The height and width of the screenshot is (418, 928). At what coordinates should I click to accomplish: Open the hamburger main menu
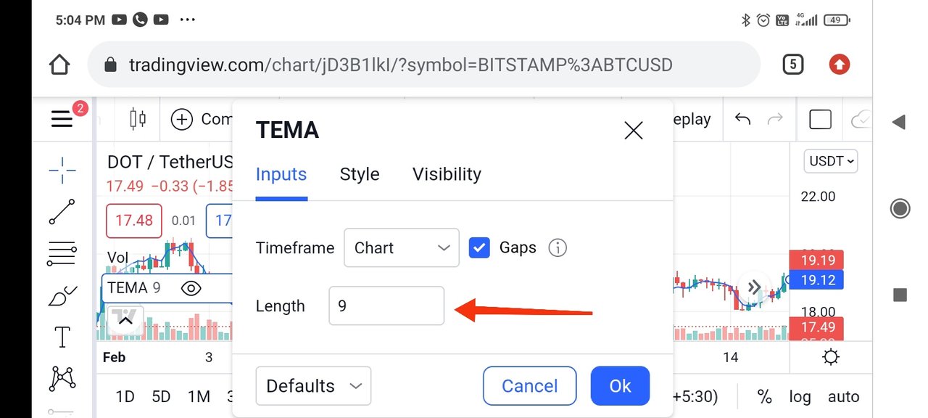pyautogui.click(x=62, y=119)
